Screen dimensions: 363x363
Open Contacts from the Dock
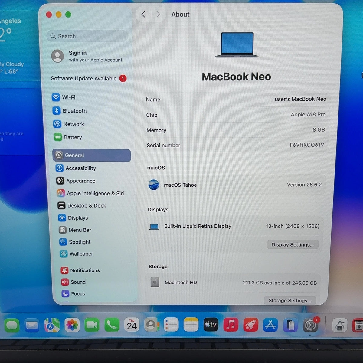click(151, 325)
